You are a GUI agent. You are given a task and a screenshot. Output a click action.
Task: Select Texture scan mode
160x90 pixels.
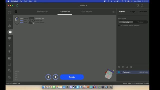click(x=140, y=22)
